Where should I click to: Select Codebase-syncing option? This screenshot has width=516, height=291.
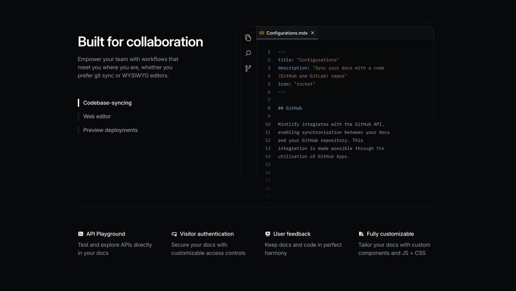pyautogui.click(x=107, y=103)
